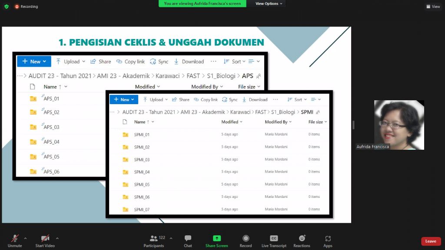Open the Chat panel icon
The height and width of the screenshot is (250, 445).
point(188,238)
